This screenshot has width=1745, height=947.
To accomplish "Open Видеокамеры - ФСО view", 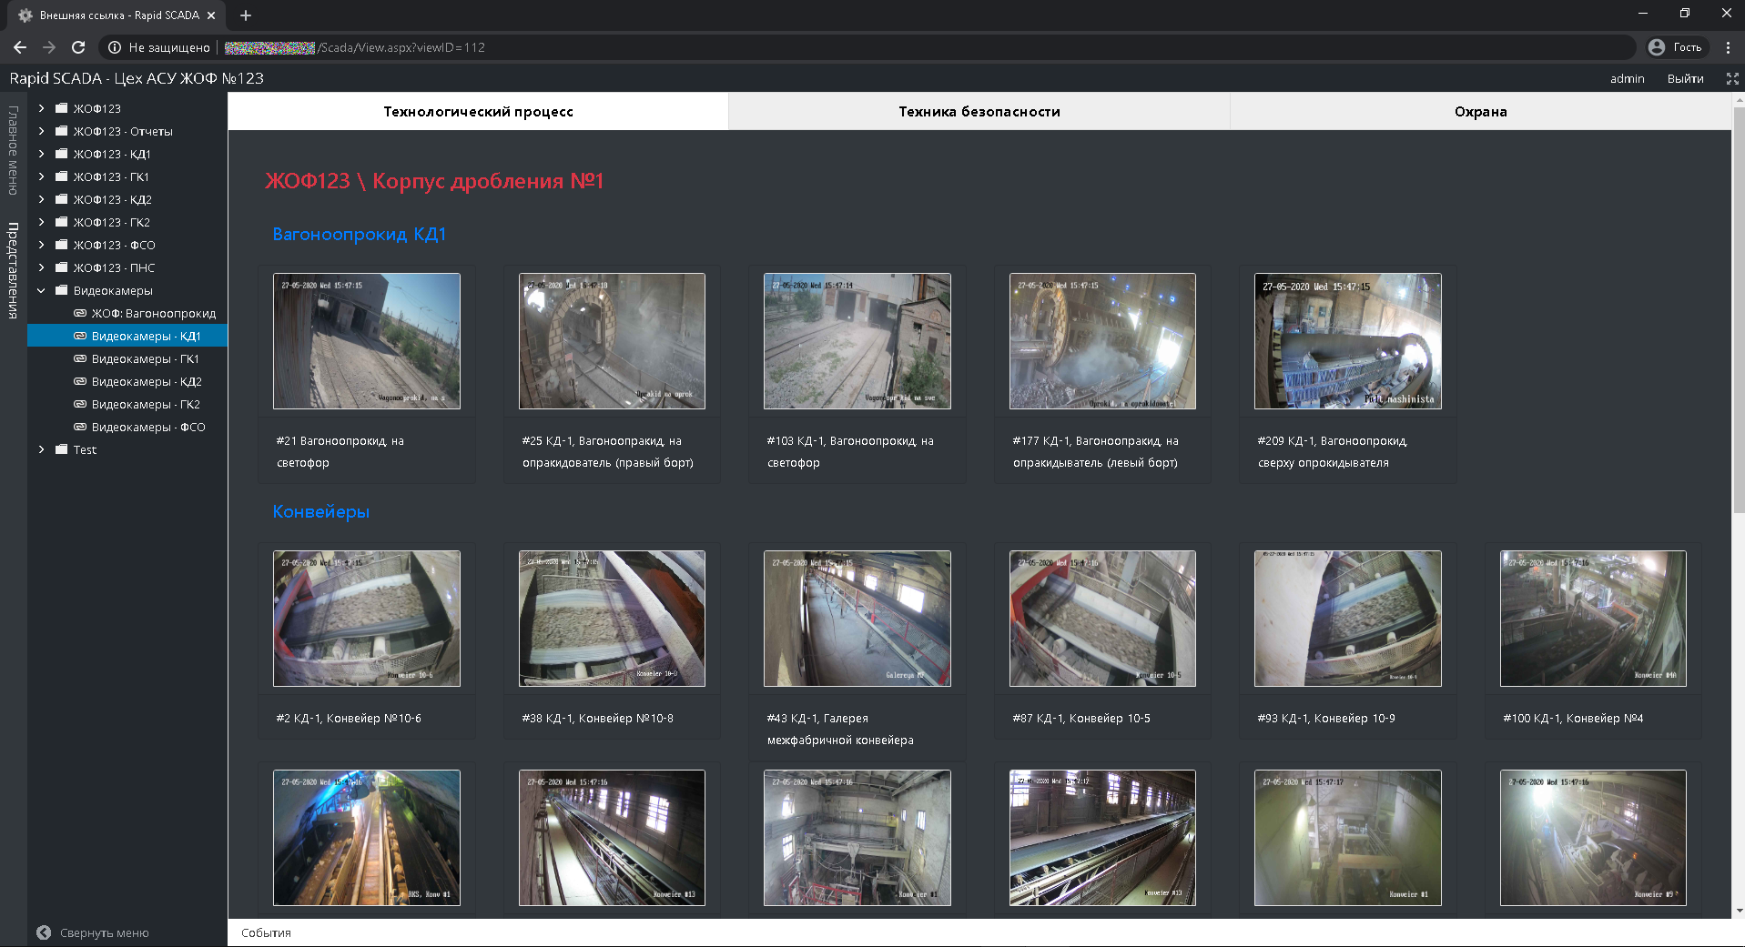I will [x=127, y=427].
